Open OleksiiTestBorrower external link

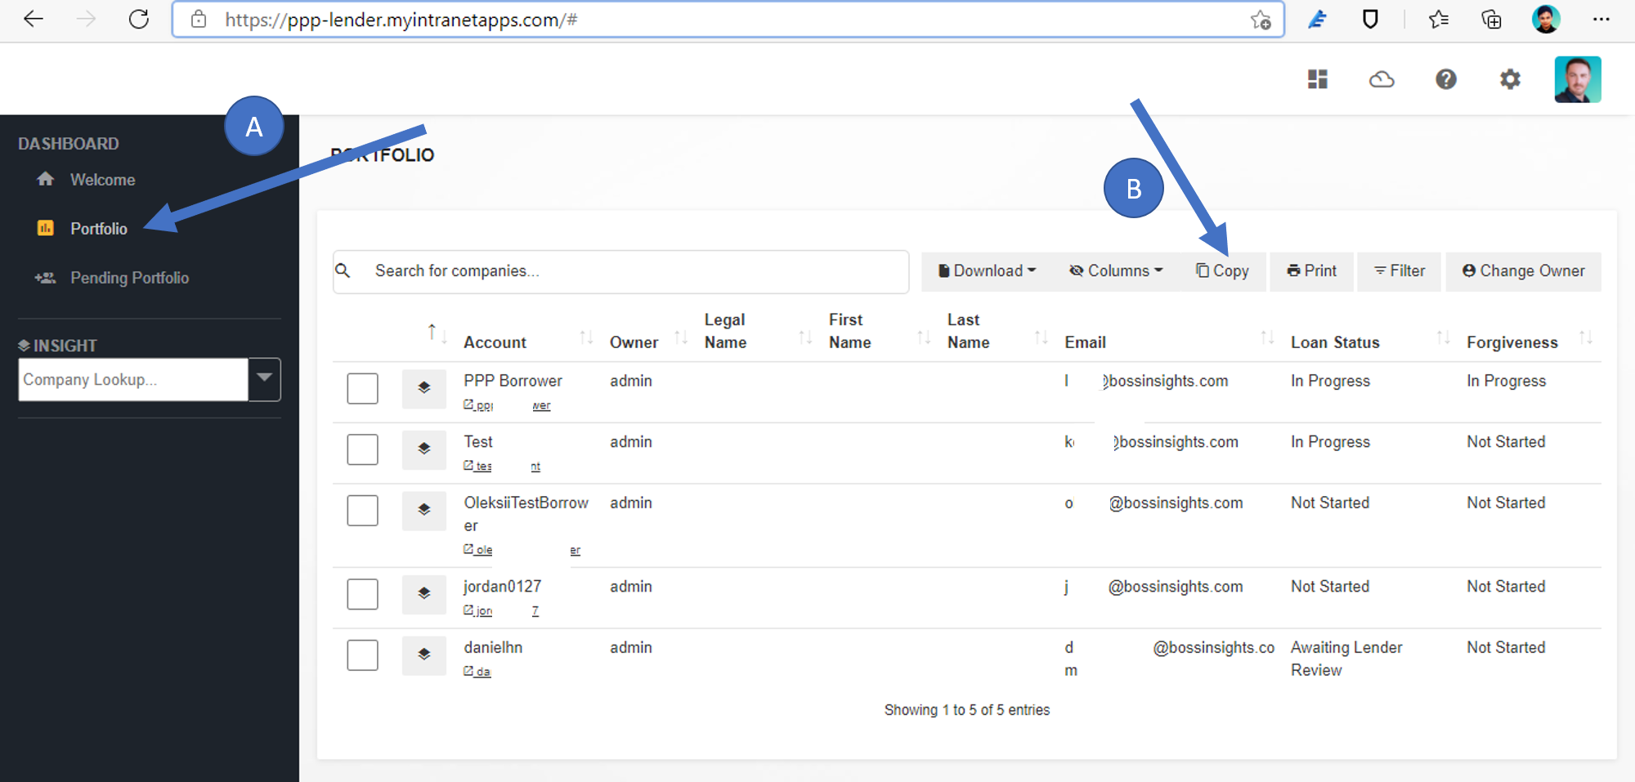(x=522, y=550)
